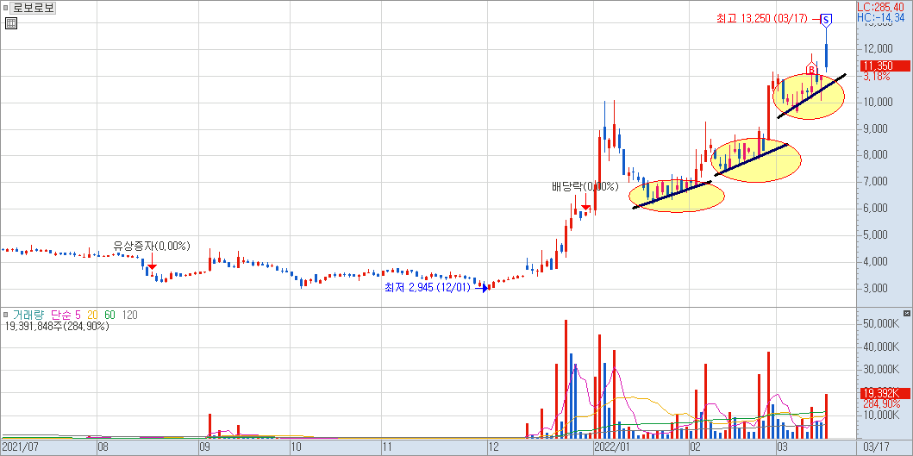Click the 09 month label on date axis
Viewport: 913px width, 456px height.
click(x=205, y=447)
